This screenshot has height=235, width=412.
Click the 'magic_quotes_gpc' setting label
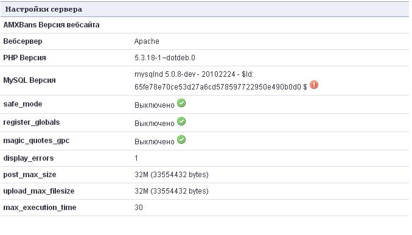click(x=37, y=141)
